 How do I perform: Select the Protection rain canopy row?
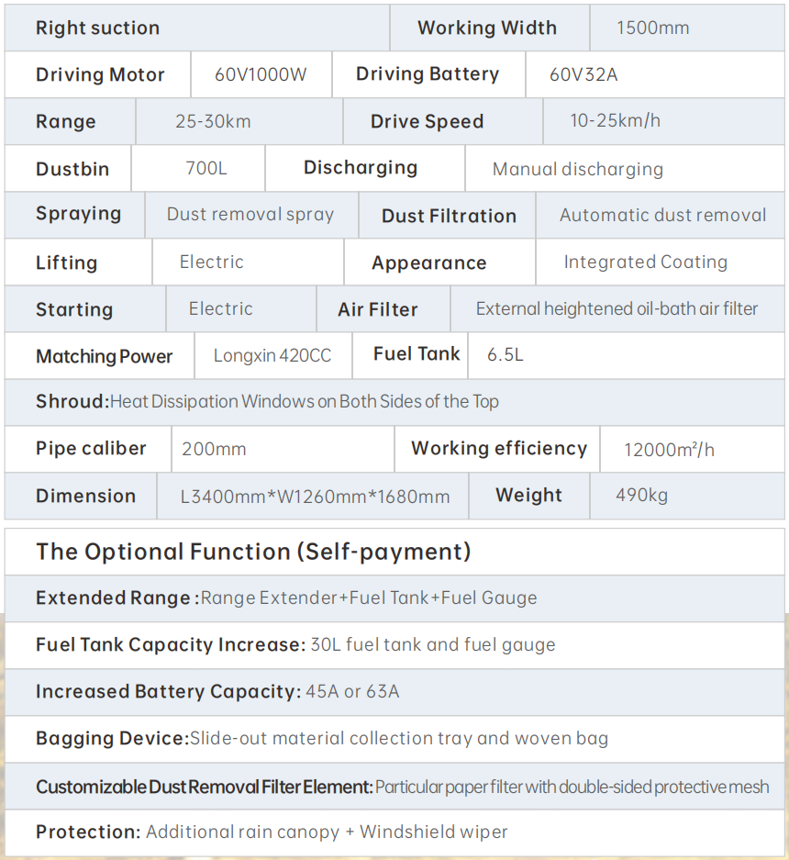tap(394, 832)
